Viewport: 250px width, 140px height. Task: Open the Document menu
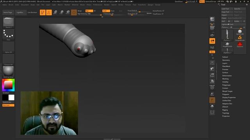[x=25, y=5]
